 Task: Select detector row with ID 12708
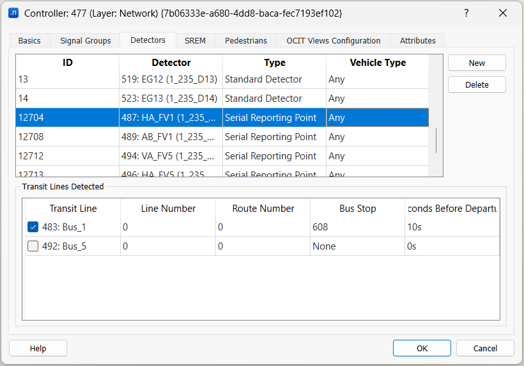[x=67, y=137]
